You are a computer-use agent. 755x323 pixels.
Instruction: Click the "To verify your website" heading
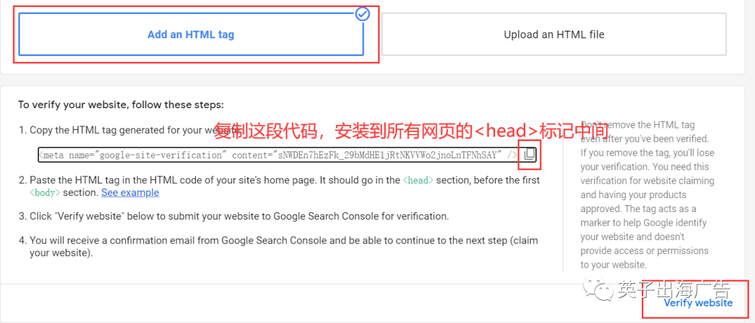[x=121, y=105]
